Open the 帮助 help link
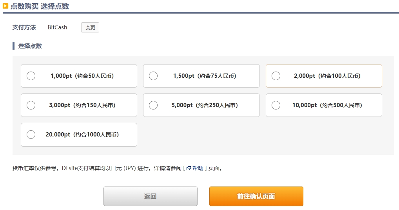This screenshot has width=399, height=210. [x=198, y=168]
